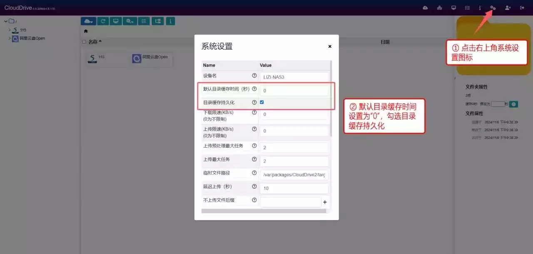Expand the 115 tree node
The width and height of the screenshot is (533, 254).
pos(10,30)
